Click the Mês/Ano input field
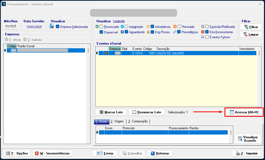Screen dimensions: 265x160 [11, 27]
